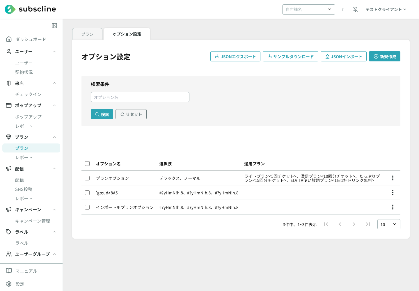419x291 pixels.
Task: Click the ユーザーグループ people icon
Action: click(x=9, y=254)
